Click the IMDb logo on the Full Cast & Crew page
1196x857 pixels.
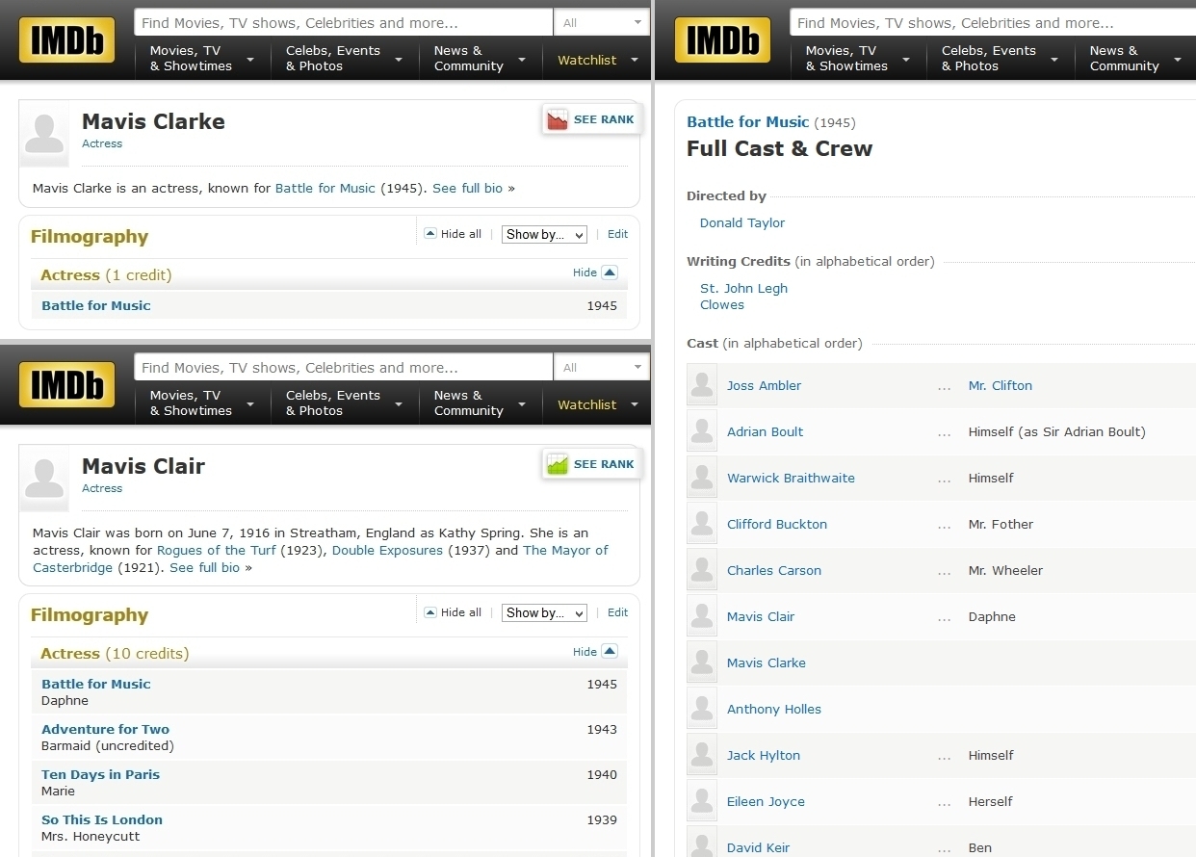pos(722,40)
